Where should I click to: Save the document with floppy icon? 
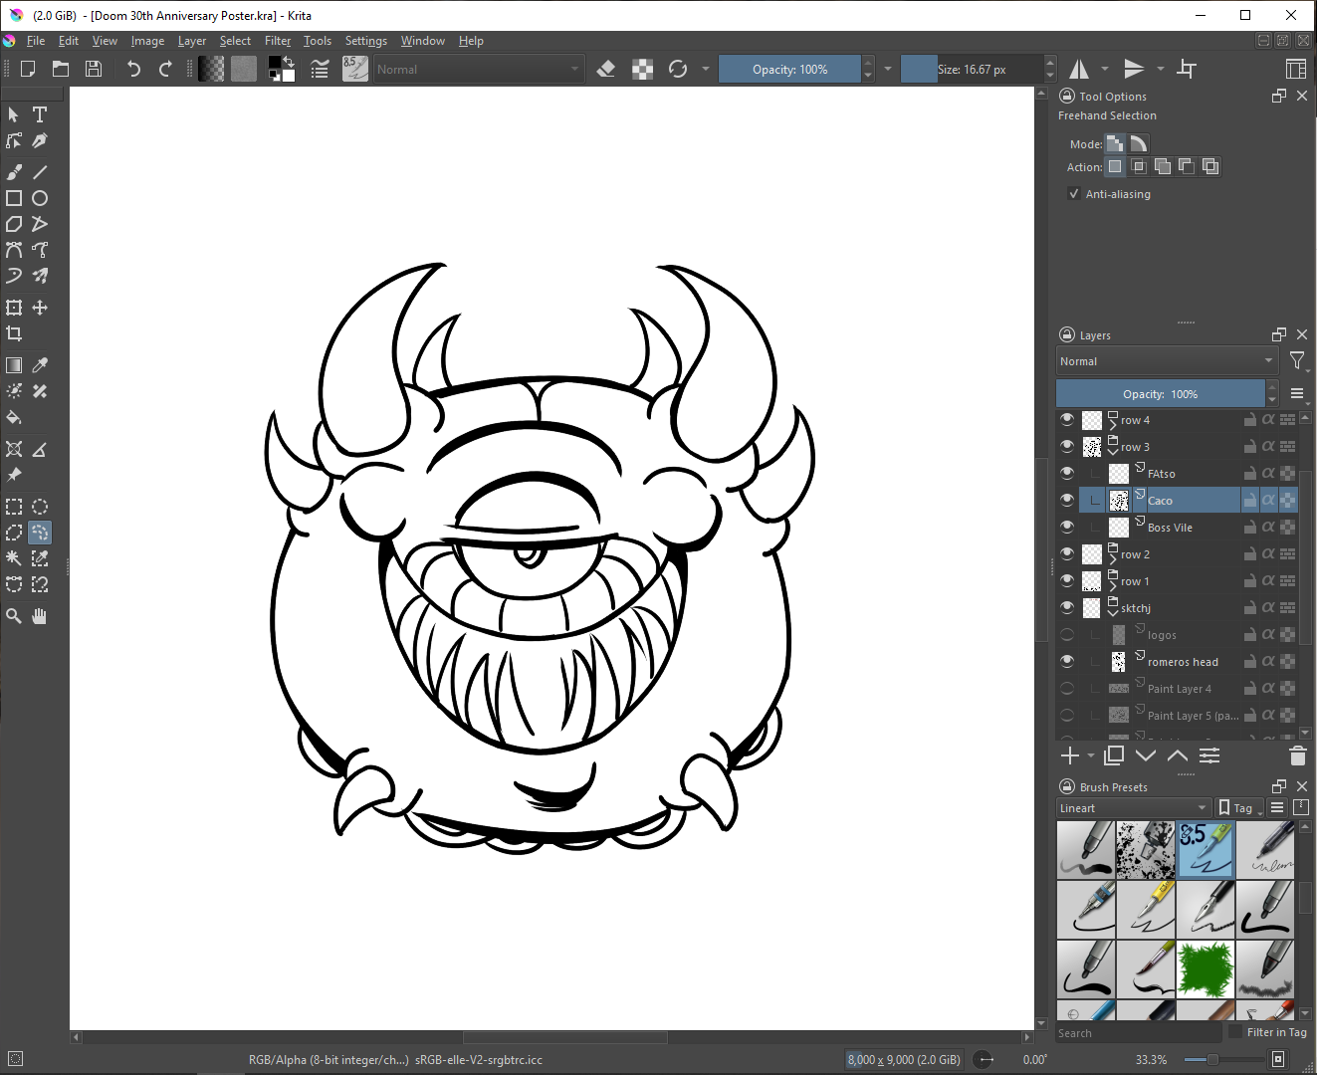click(94, 69)
